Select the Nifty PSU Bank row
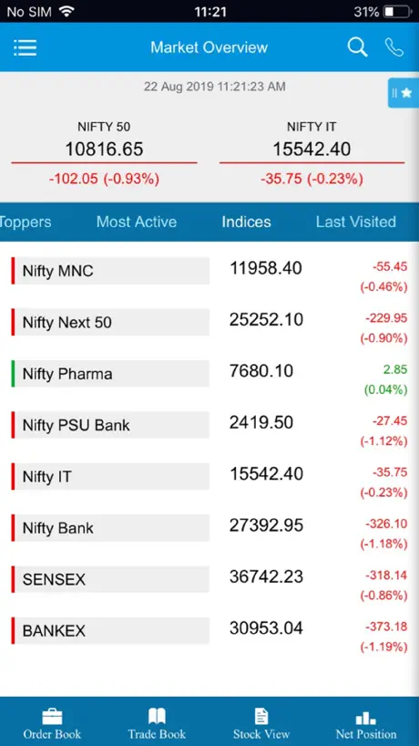Image resolution: width=419 pixels, height=746 pixels. (209, 425)
